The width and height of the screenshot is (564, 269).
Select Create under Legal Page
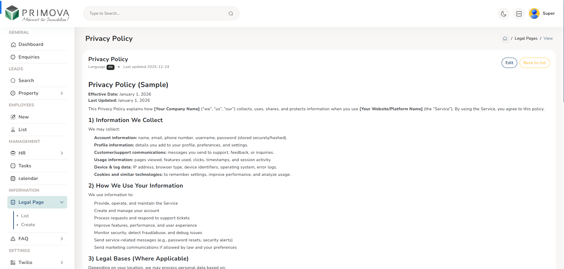coord(28,225)
